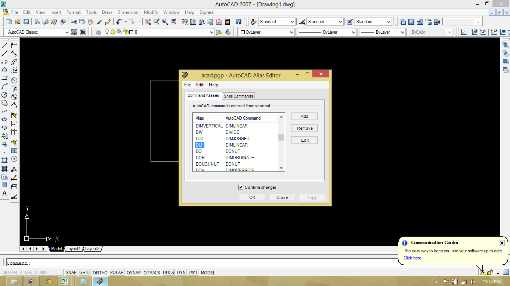The height and width of the screenshot is (286, 510).
Task: Open the Dimension menu
Action: pos(128,12)
